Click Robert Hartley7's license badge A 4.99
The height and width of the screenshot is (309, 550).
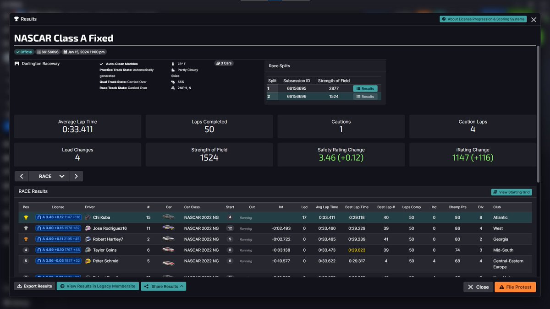[59, 239]
